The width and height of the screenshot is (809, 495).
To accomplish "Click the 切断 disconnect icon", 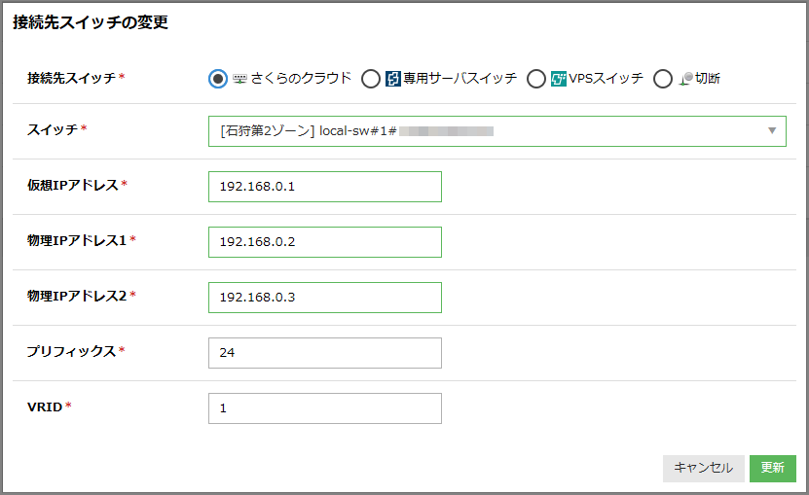I will [x=685, y=79].
